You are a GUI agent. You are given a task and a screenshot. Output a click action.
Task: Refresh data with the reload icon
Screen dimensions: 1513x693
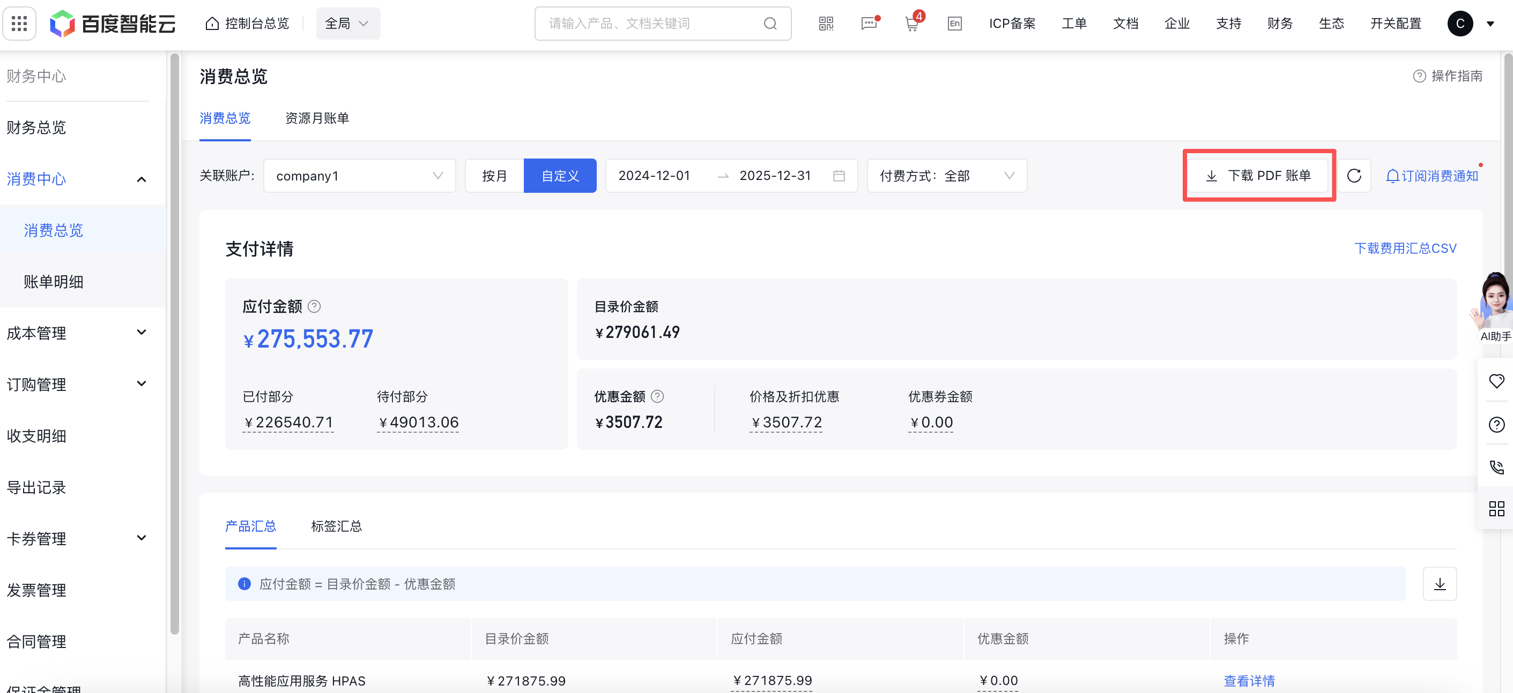pyautogui.click(x=1355, y=176)
